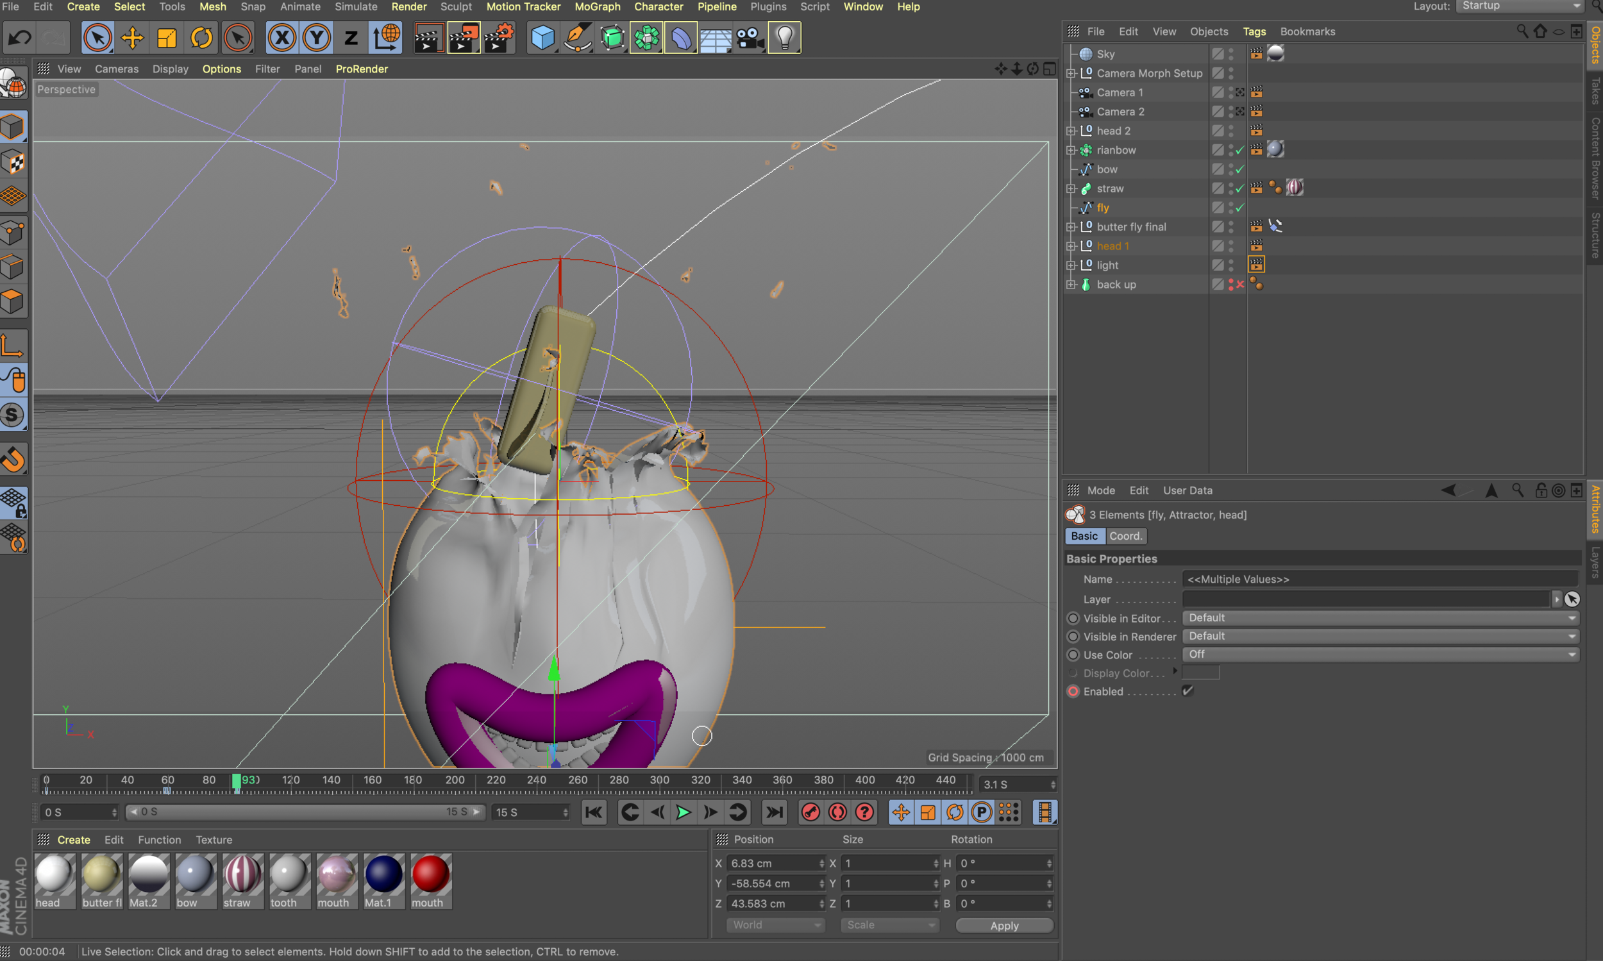Select the red mouth material swatch
Image resolution: width=1603 pixels, height=961 pixels.
(431, 881)
